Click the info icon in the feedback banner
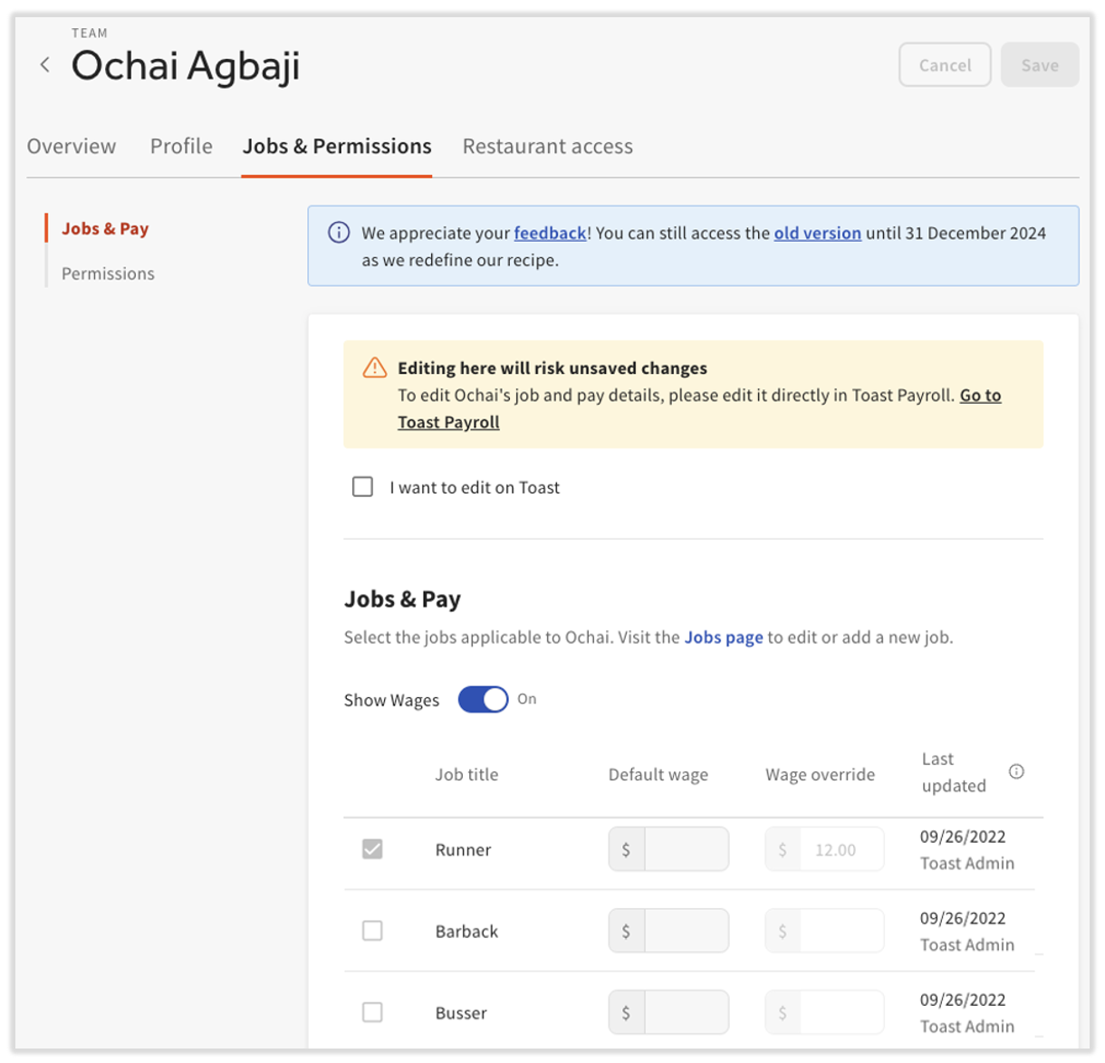This screenshot has width=1105, height=1063. click(x=337, y=234)
